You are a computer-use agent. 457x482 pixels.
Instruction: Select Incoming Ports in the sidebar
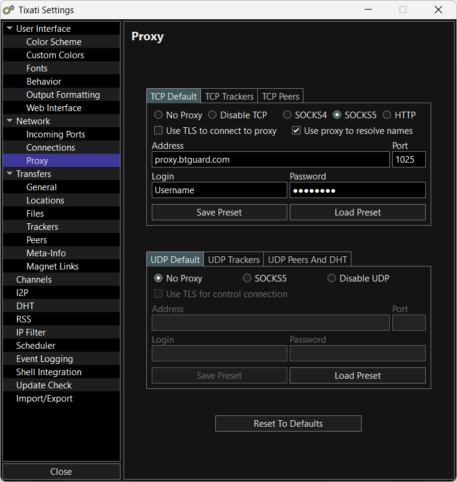(x=56, y=134)
